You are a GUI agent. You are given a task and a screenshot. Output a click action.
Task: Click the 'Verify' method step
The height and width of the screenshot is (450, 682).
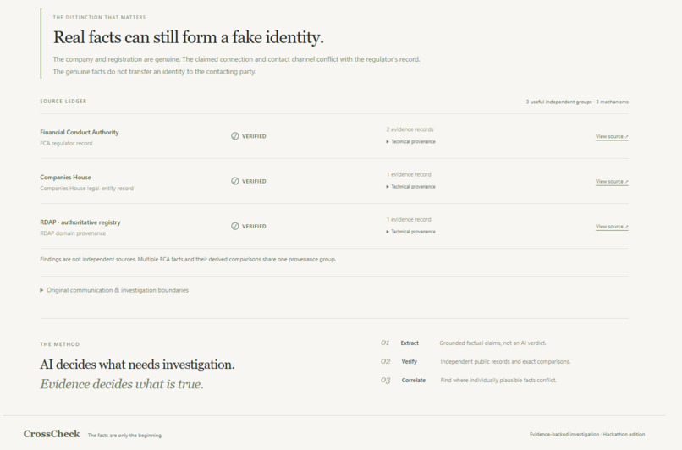(409, 362)
